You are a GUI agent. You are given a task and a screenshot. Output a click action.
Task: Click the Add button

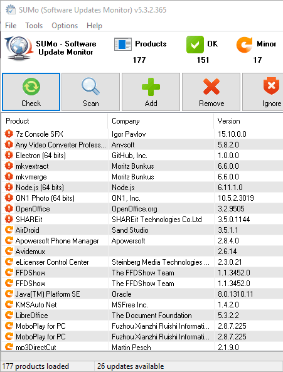tap(151, 92)
